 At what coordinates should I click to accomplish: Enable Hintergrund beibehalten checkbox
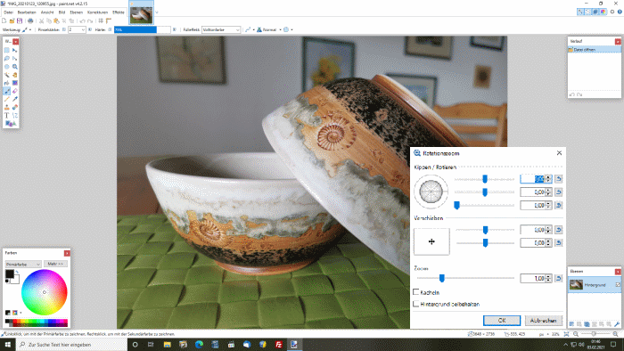(x=416, y=304)
